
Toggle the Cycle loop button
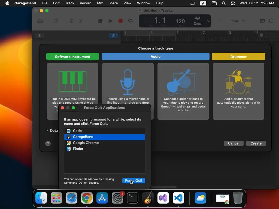tap(131, 21)
